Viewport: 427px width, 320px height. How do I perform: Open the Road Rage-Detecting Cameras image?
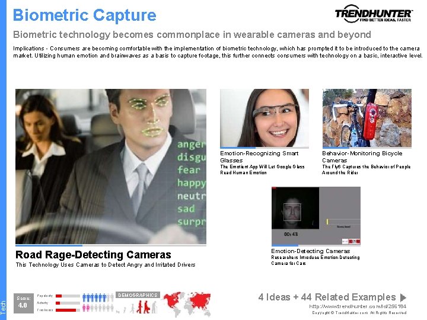click(111, 167)
